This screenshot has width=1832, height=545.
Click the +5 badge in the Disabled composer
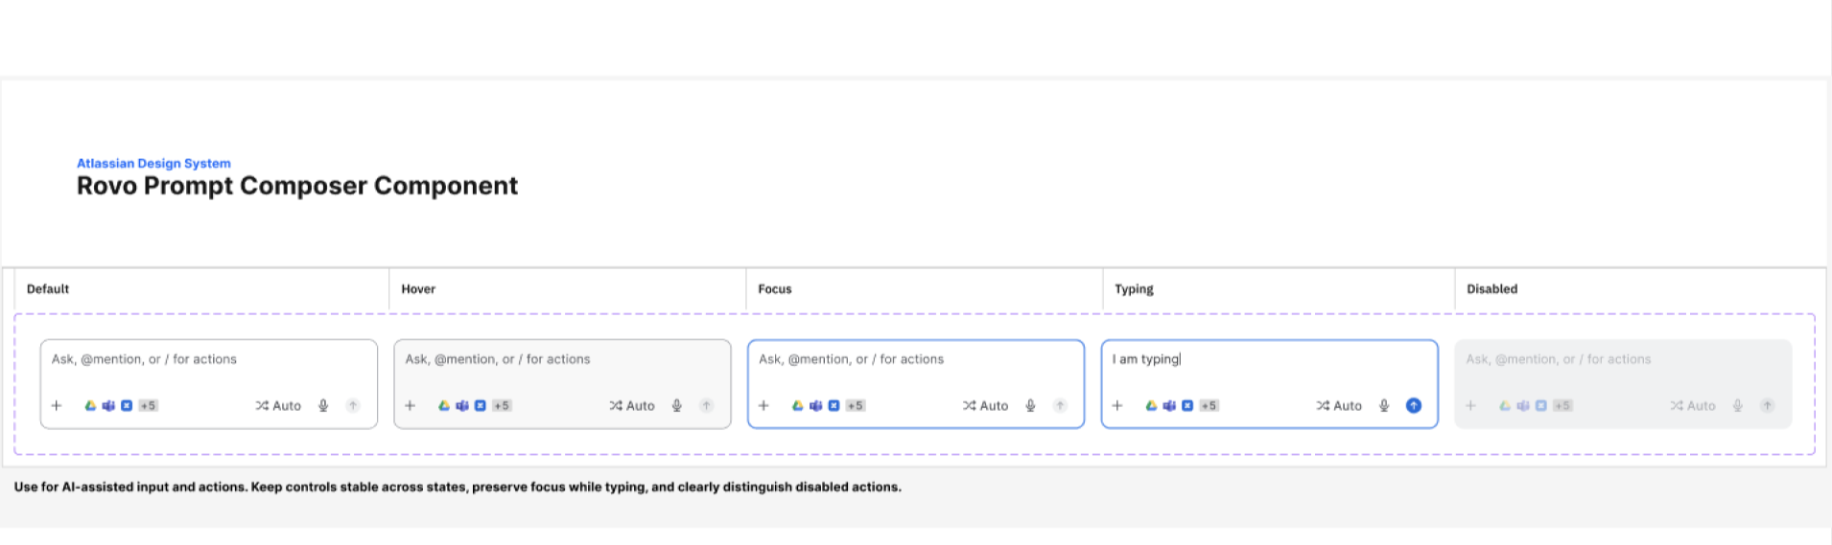pyautogui.click(x=1562, y=406)
